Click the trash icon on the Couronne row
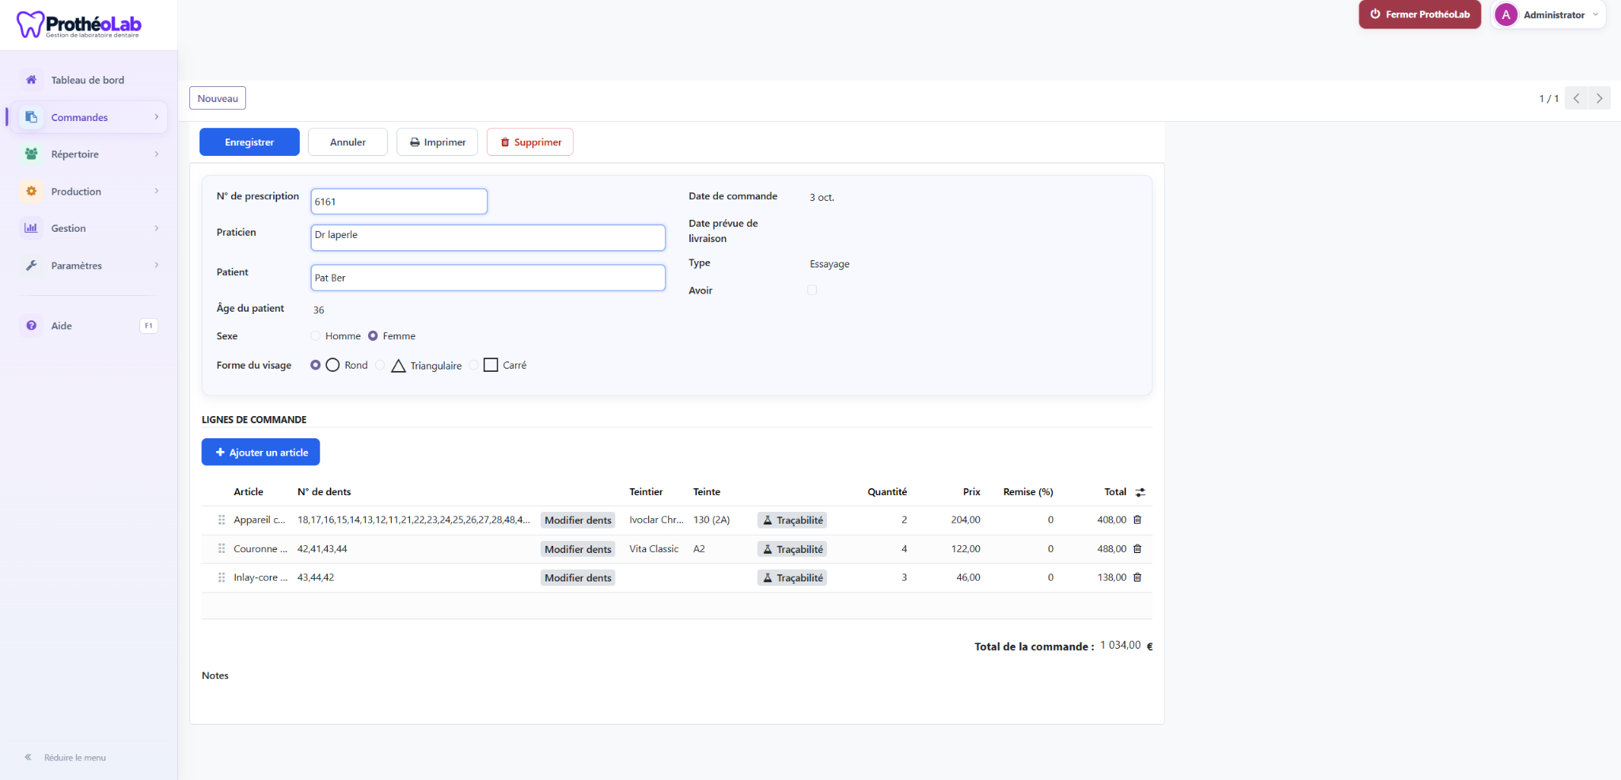This screenshot has height=780, width=1621. pyautogui.click(x=1137, y=548)
